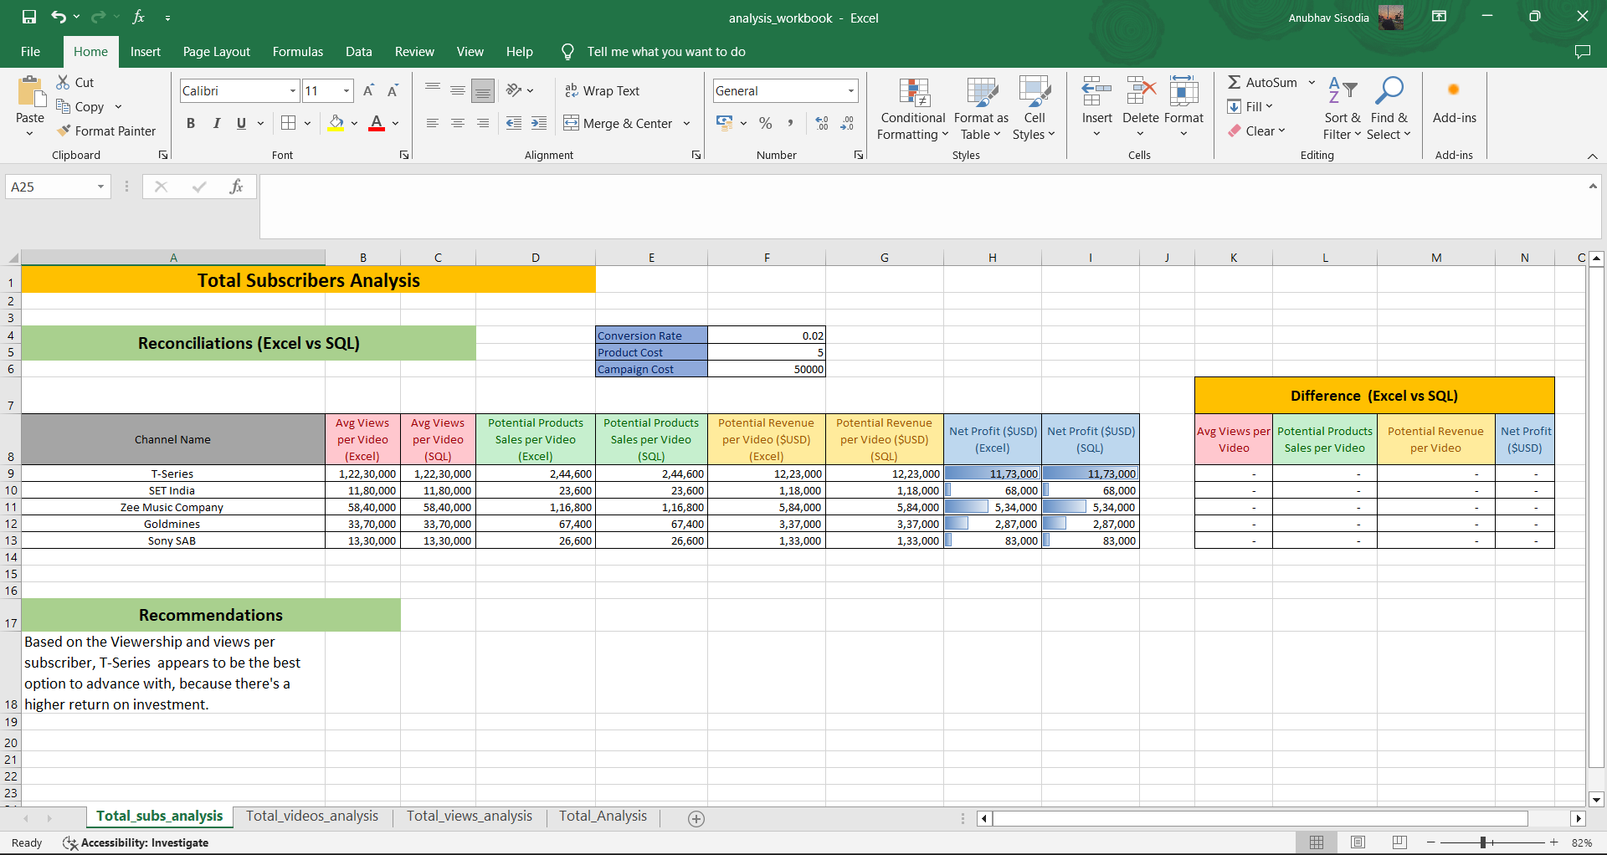1607x855 pixels.
Task: Click Tell me what you want to do
Action: [x=666, y=52]
